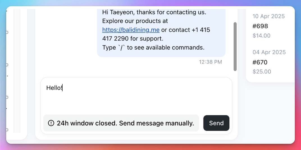
Task: Open order #698
Action: point(260,26)
